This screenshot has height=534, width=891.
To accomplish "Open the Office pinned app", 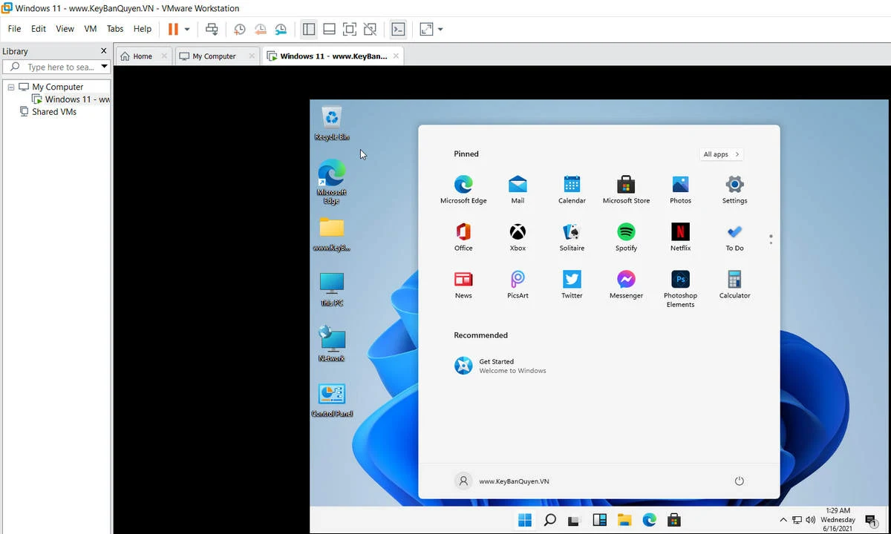I will [463, 237].
